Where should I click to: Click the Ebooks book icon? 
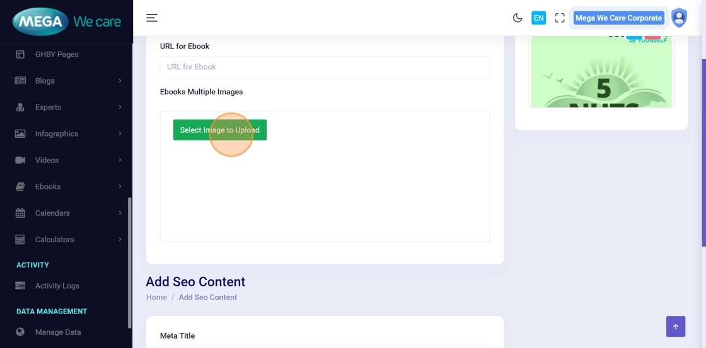20,186
